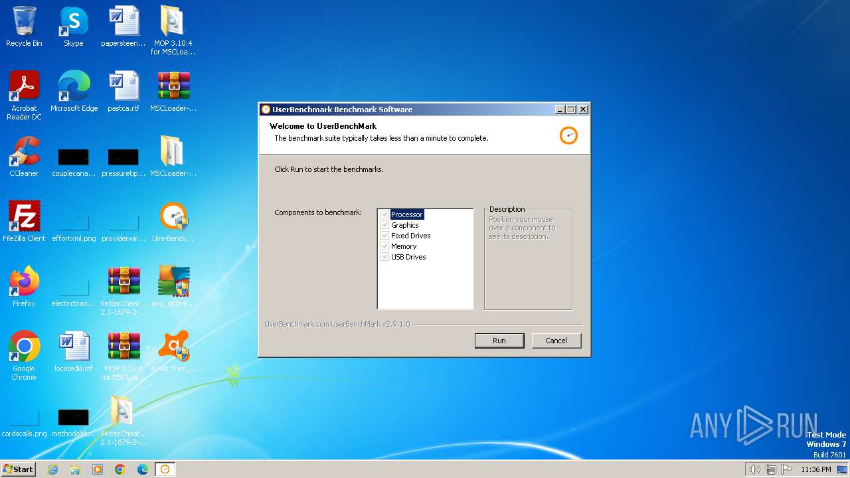
Task: Open the volume control in tray
Action: (754, 469)
